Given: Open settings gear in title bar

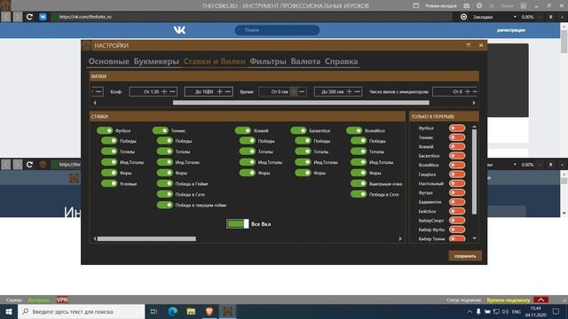Looking at the screenshot, I should (479, 6).
